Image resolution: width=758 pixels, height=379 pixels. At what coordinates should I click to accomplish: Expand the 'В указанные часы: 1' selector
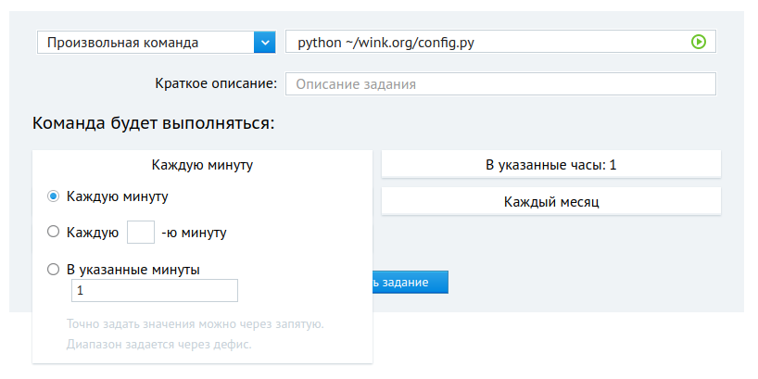pyautogui.click(x=550, y=165)
